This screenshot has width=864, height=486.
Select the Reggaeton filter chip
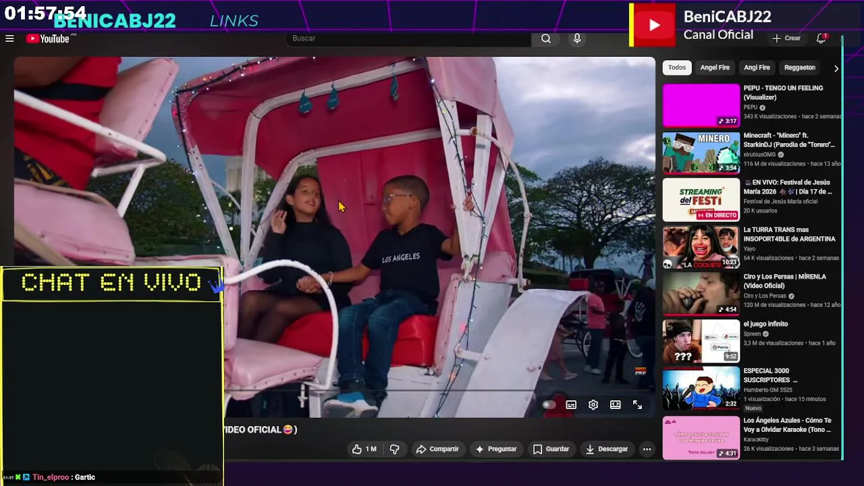click(x=800, y=67)
